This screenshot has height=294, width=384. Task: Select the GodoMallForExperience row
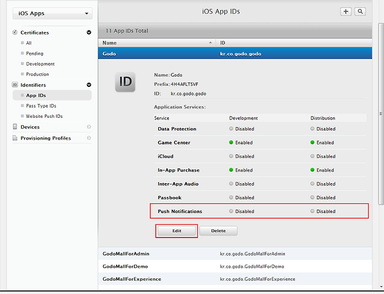click(x=235, y=279)
